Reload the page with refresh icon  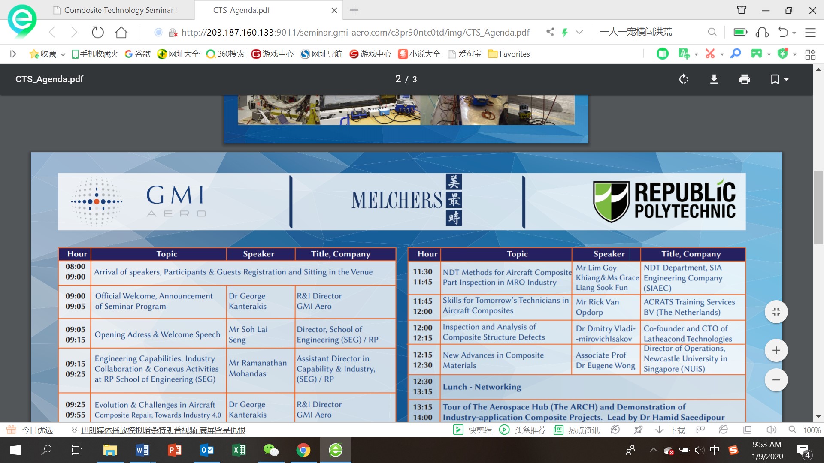coord(98,32)
